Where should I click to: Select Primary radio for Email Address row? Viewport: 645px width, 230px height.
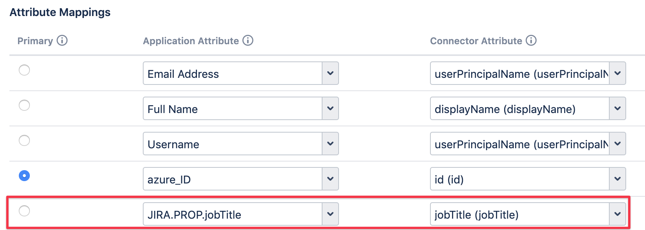tap(24, 70)
